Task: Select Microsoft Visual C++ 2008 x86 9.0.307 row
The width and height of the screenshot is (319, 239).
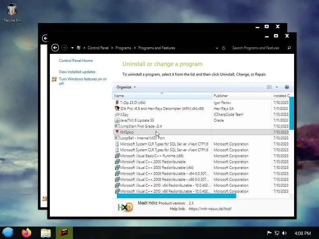Action: pos(201,180)
